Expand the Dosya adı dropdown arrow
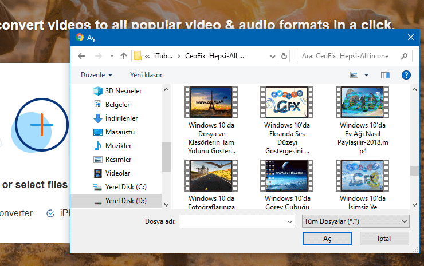424x266 pixels. point(290,222)
